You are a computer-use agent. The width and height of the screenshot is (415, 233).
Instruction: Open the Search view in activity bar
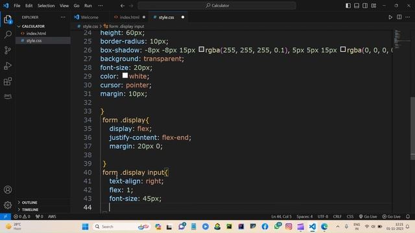click(8, 34)
